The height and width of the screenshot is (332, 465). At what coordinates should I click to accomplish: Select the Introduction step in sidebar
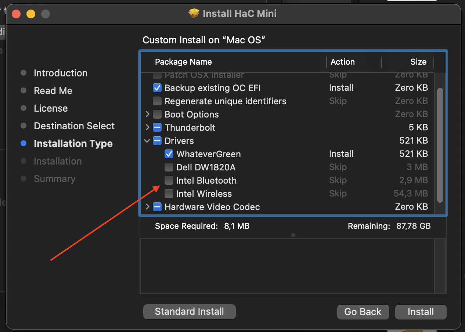[x=61, y=73]
